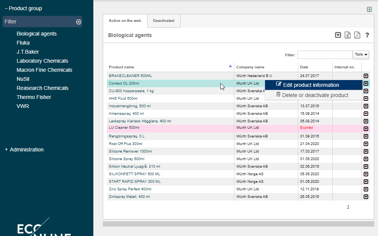The image size is (378, 236).
Task: Clear the Product group filter field
Action: click(79, 22)
